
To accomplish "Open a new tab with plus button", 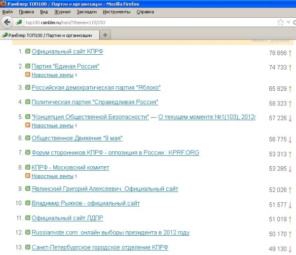I will tap(106, 35).
